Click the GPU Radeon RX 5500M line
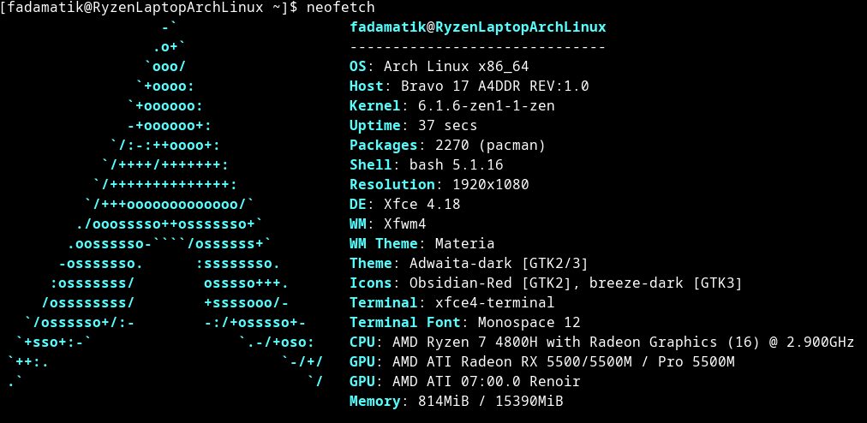 (x=541, y=361)
